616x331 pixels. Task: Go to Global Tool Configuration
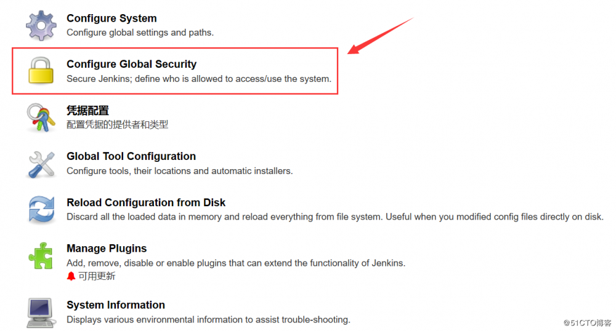click(x=131, y=156)
